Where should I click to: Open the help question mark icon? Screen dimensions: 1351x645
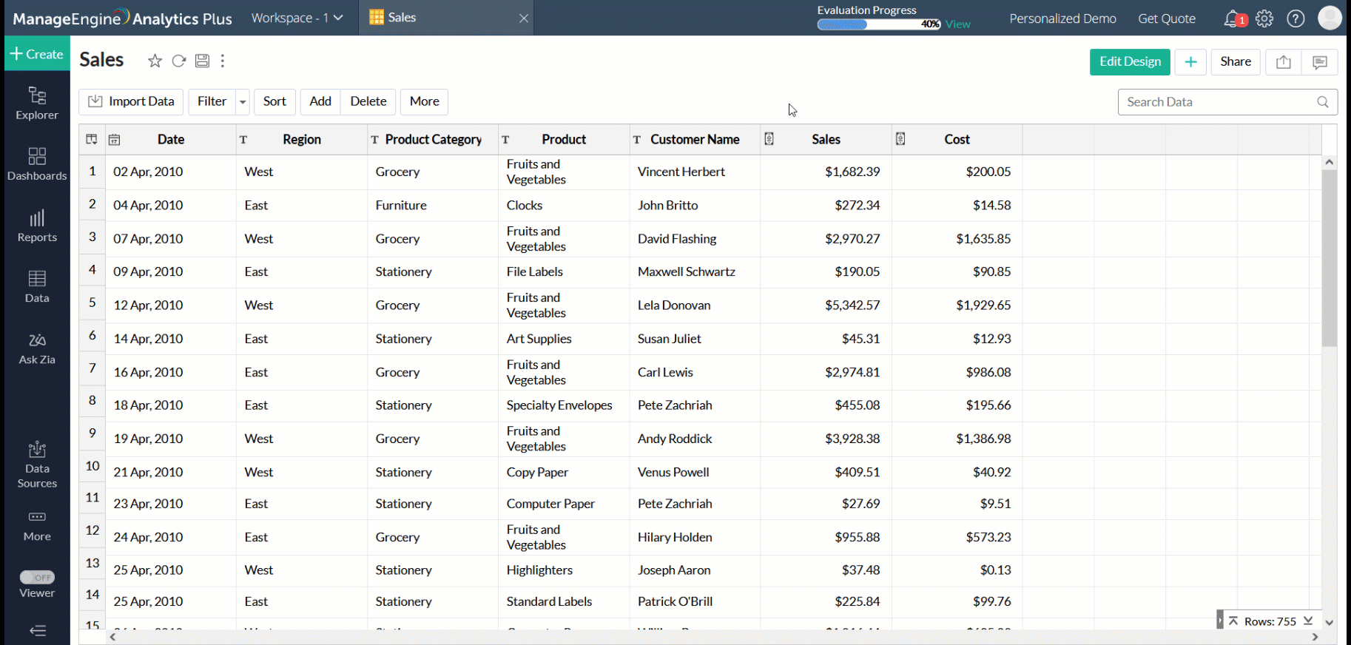1296,19
